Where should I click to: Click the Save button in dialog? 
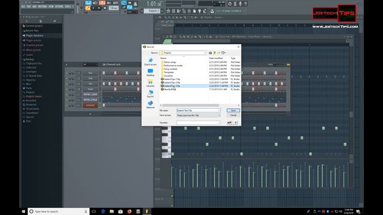click(x=233, y=110)
